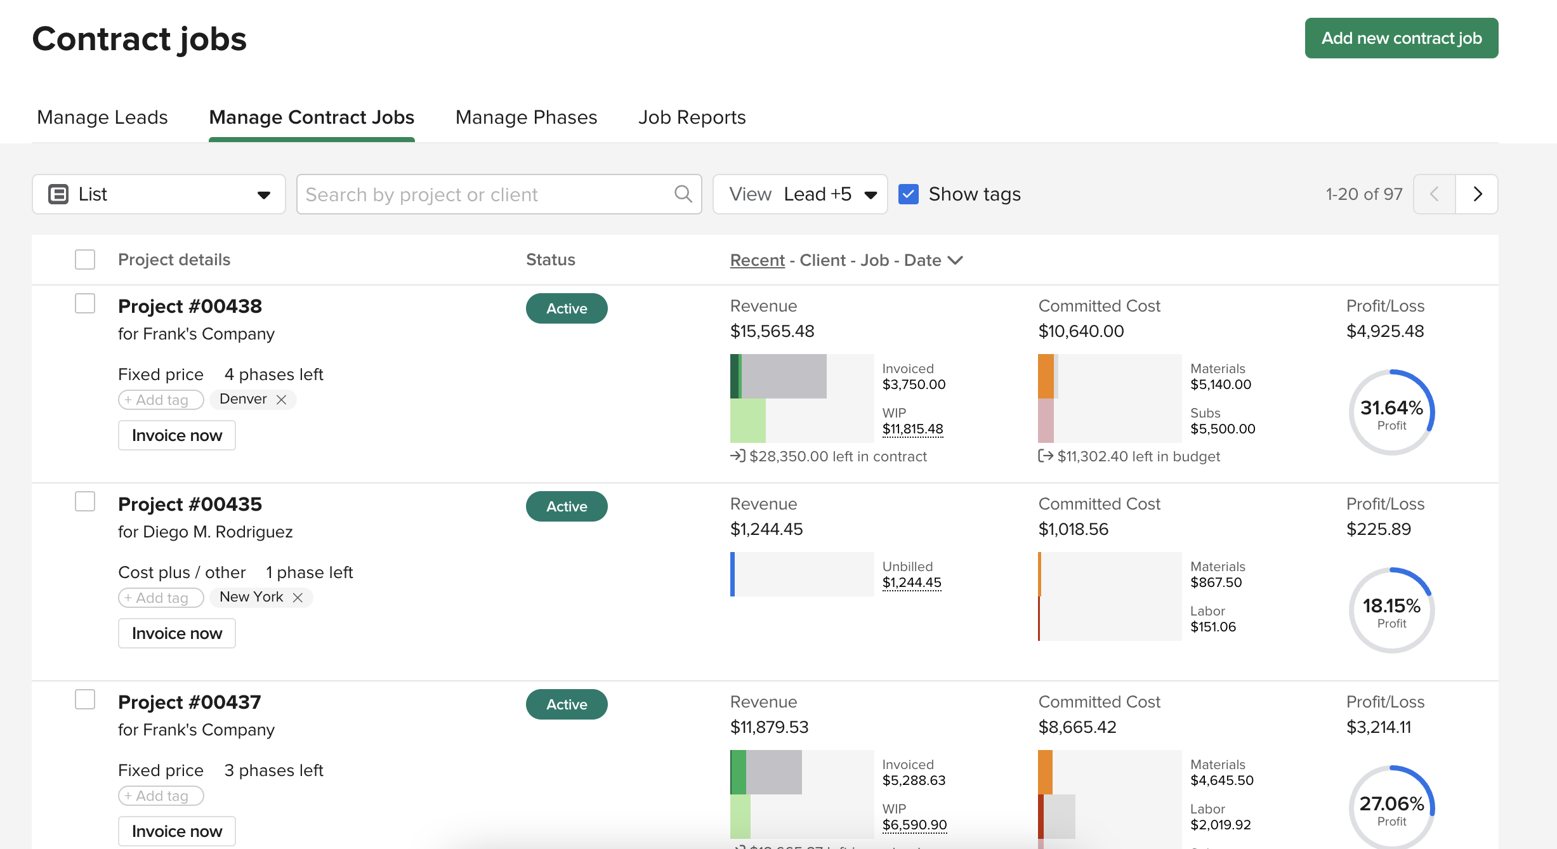
Task: Click revenue value $15,565.48
Action: (772, 331)
